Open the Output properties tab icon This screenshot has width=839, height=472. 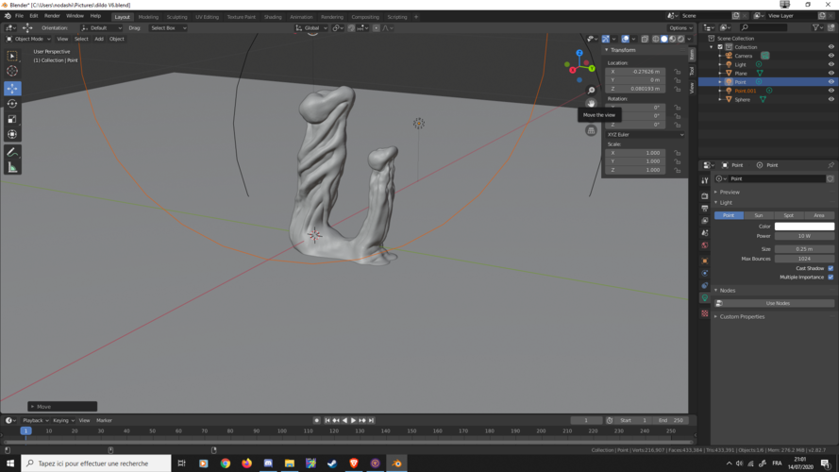(x=705, y=209)
